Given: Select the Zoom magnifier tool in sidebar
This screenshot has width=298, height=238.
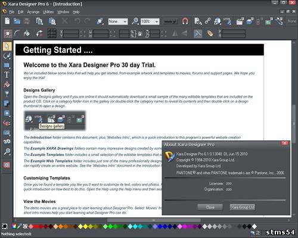Looking at the screenshot, I should [7, 152].
